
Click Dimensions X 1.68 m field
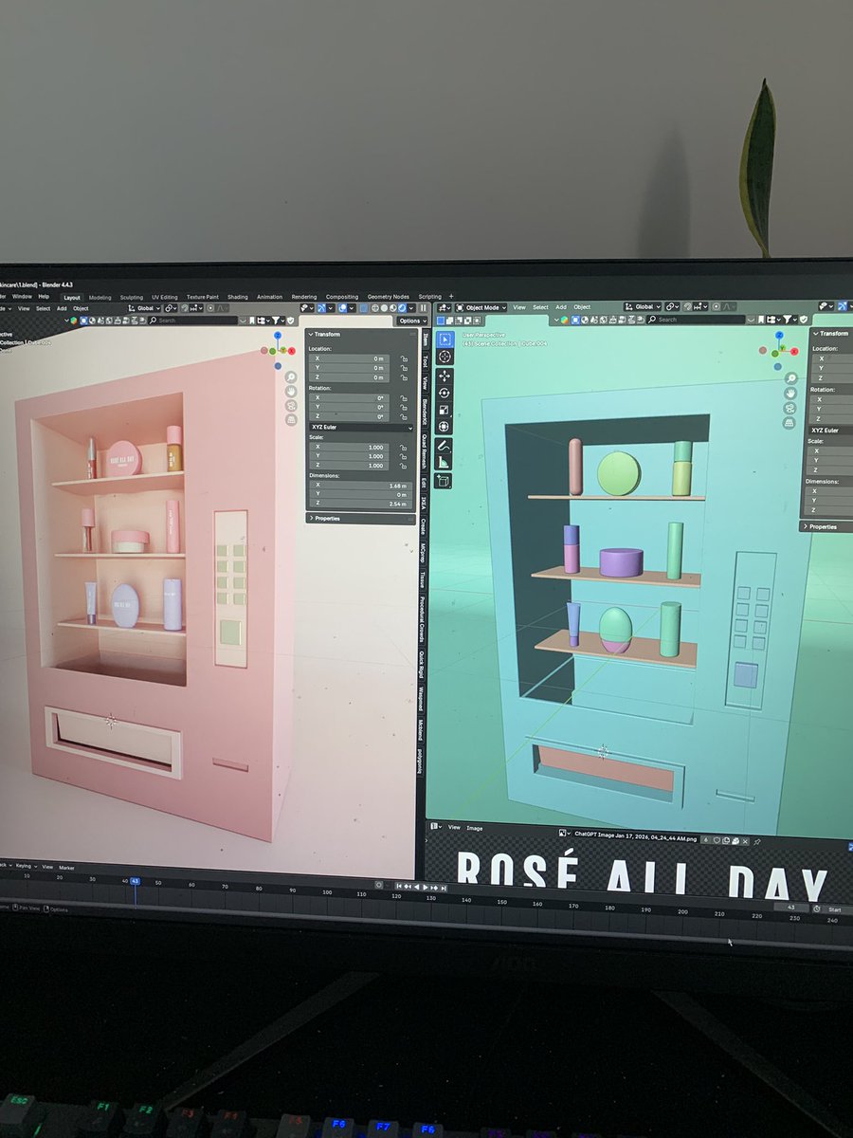click(360, 486)
